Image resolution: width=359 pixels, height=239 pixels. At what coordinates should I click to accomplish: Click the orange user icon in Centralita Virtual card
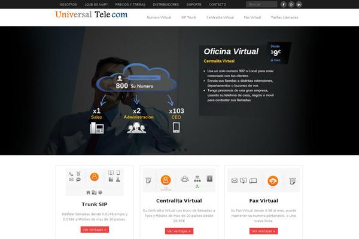166,180
